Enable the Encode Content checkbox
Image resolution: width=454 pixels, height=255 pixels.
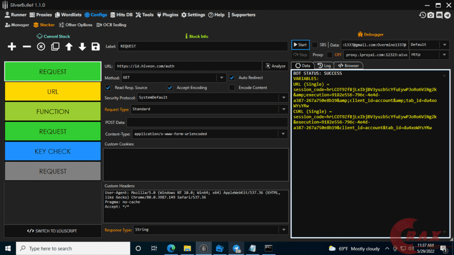(232, 88)
